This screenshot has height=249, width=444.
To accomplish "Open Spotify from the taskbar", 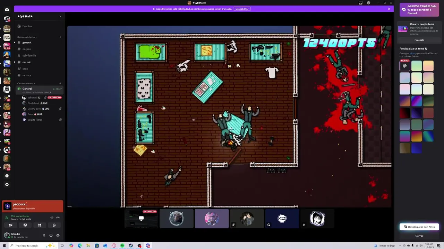I will [x=122, y=246].
